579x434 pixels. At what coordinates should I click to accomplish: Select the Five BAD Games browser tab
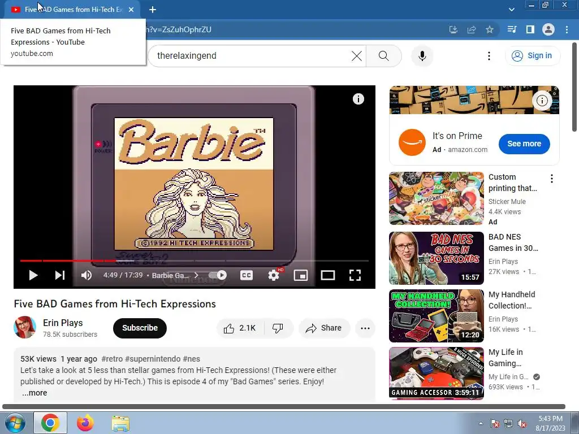coord(72,10)
